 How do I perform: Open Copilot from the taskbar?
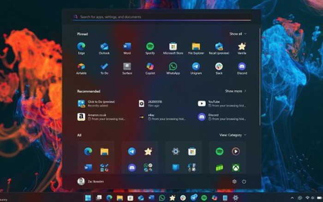coord(215,198)
